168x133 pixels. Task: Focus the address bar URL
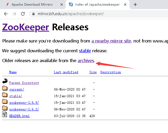(x=71, y=14)
